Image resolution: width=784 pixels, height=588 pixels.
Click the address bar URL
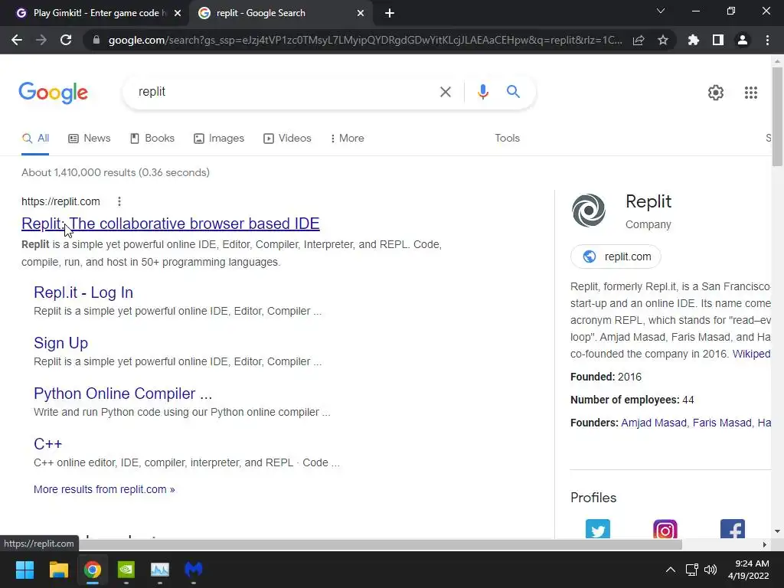coord(365,40)
